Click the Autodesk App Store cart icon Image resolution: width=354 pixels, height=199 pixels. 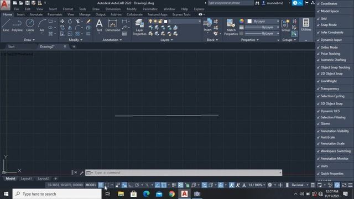[306, 3]
